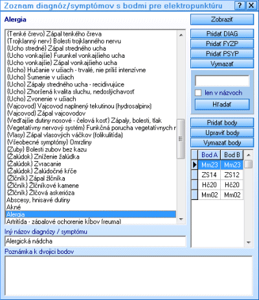
Task: Click Vymazať body button
Action: [x=222, y=143]
